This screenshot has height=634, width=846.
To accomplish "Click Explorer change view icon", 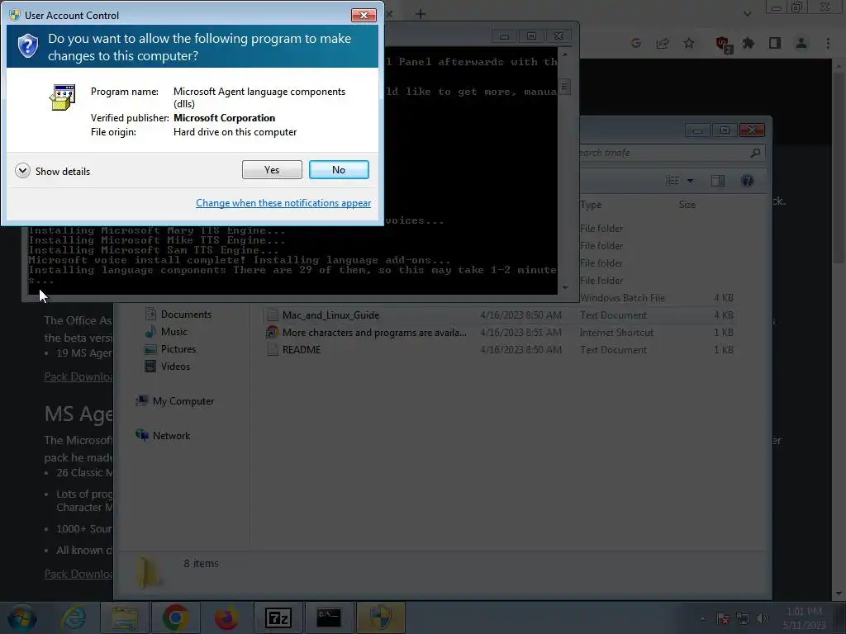I will pos(673,181).
